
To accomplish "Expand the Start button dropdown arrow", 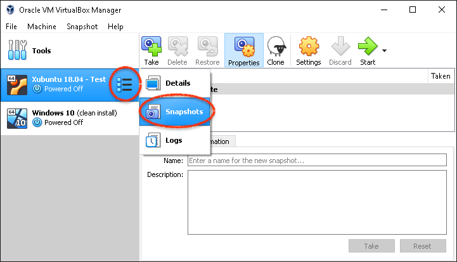I will (x=385, y=51).
